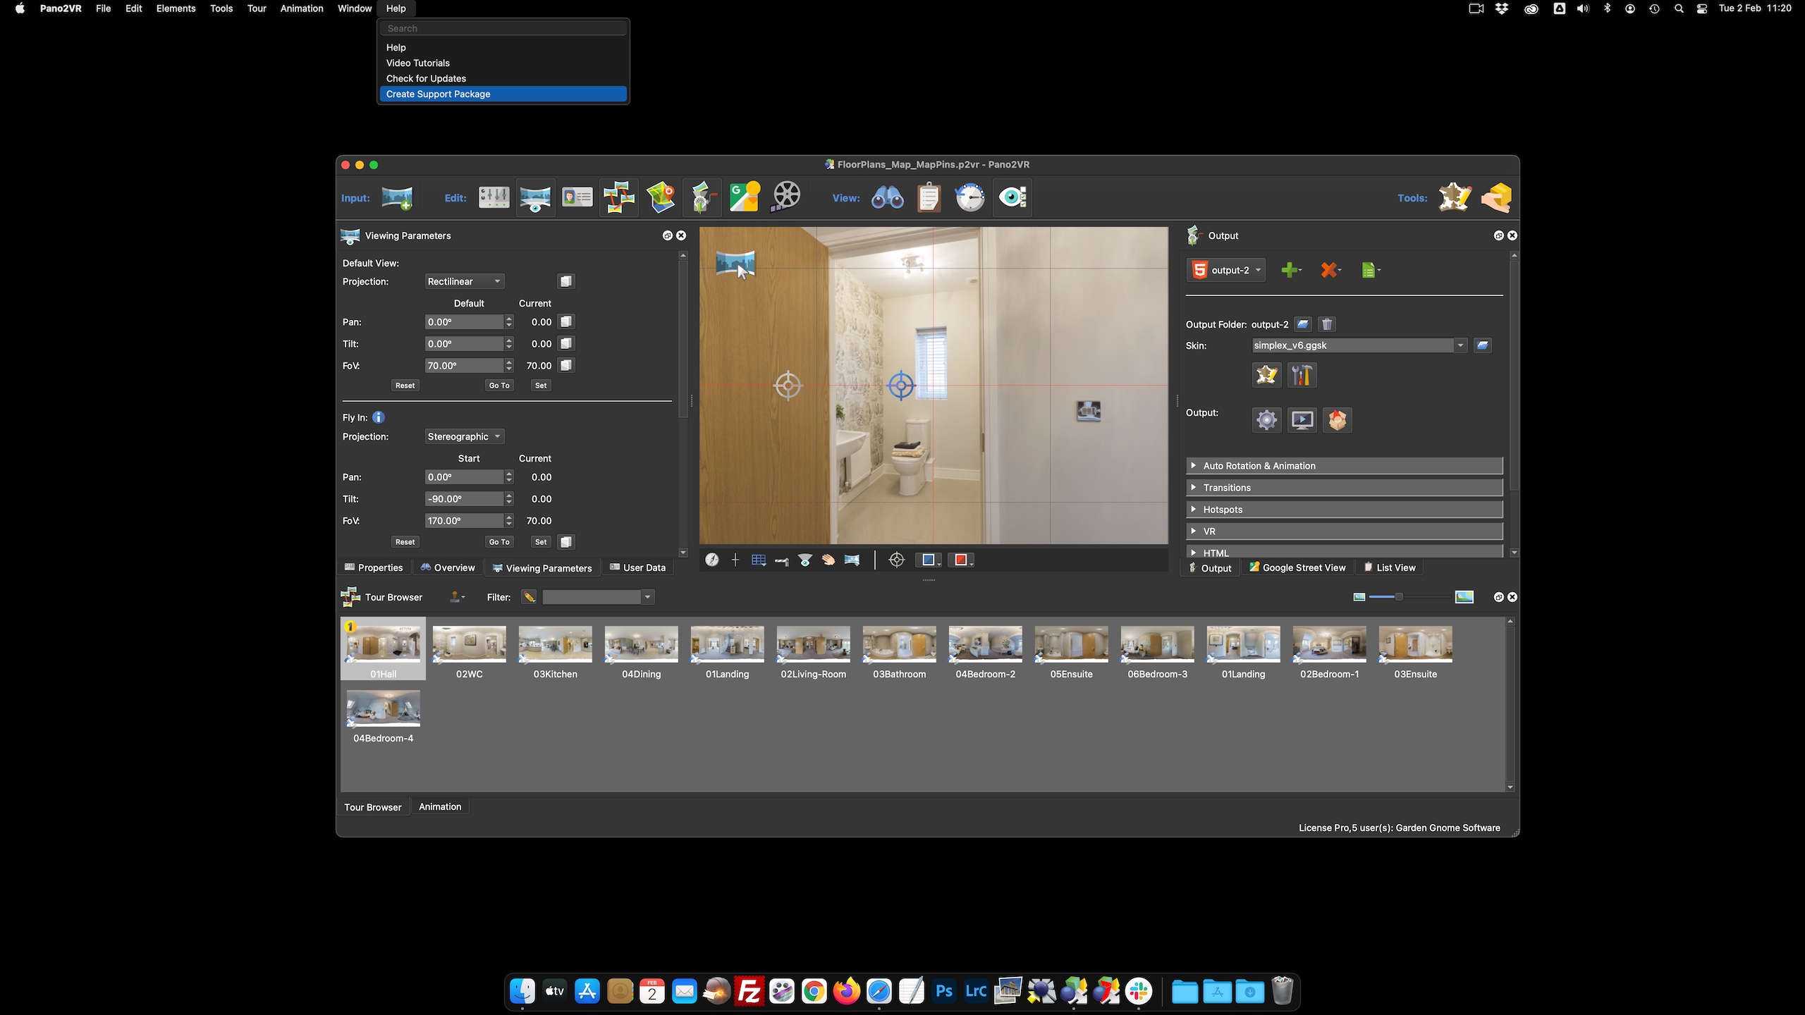Open the output-2 format dropdown
This screenshot has height=1015, width=1805.
pyautogui.click(x=1226, y=270)
